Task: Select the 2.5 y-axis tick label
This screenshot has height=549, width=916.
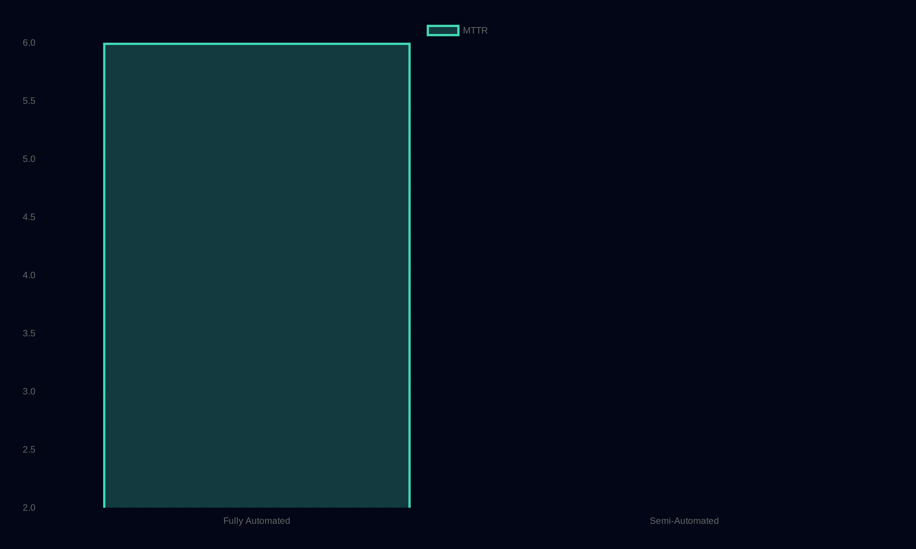Action: (x=29, y=449)
